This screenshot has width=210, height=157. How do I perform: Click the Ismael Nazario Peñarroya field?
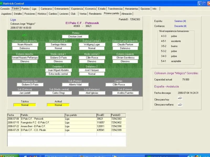[x=25, y=58]
